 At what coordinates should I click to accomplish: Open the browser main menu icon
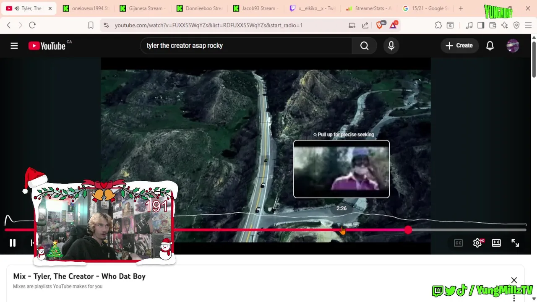[x=528, y=25]
